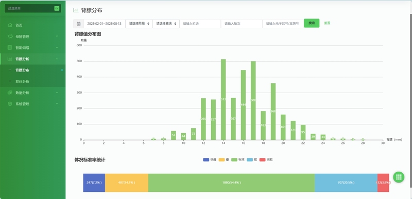Image resolution: width=412 pixels, height=199 pixels.
Task: Click the 请输入栏舍 input field
Action: [x=200, y=24]
